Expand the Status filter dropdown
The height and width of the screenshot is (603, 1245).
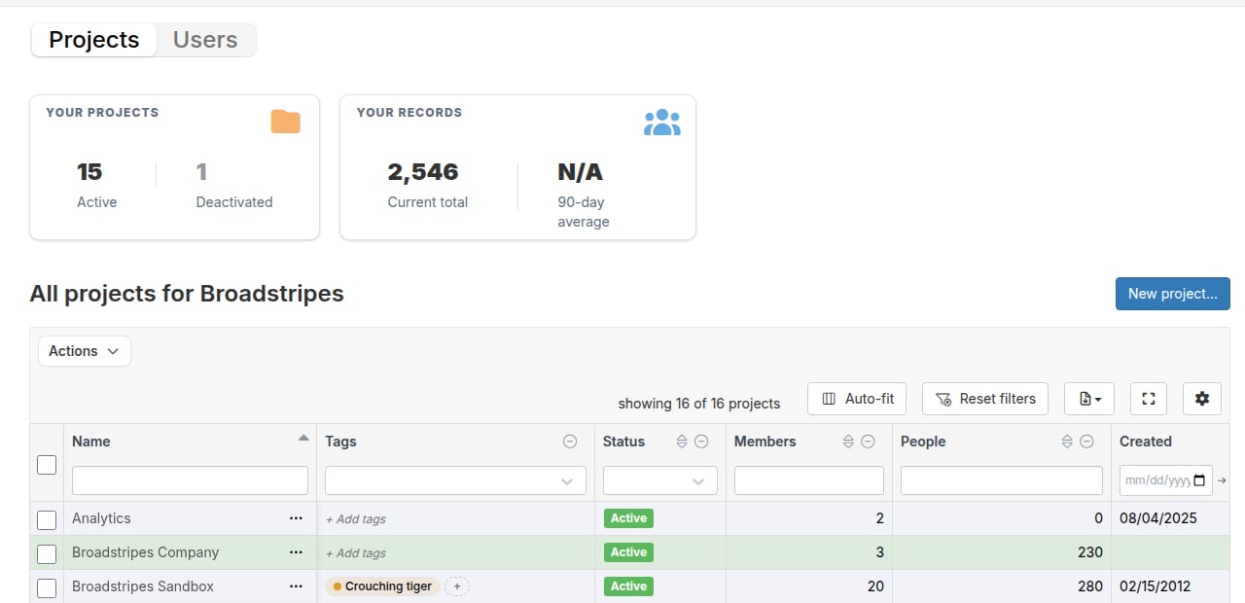point(698,481)
